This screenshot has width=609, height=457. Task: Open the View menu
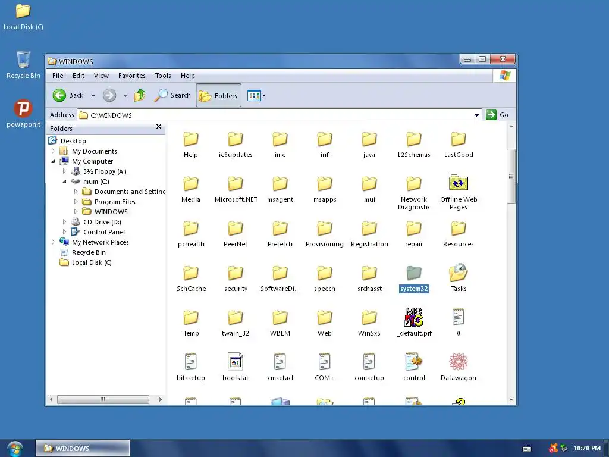point(101,76)
